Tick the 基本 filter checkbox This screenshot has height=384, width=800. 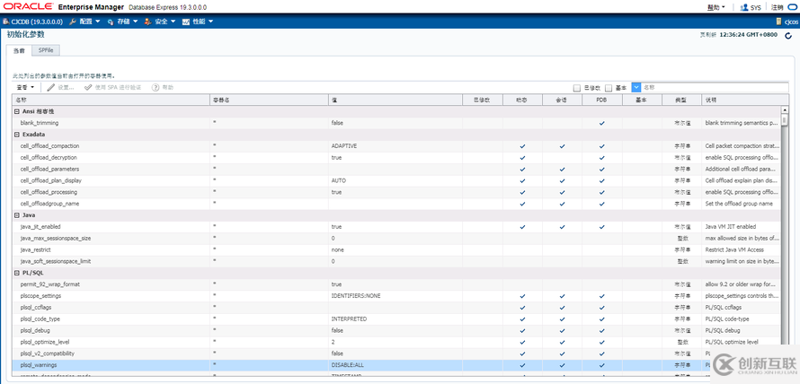pyautogui.click(x=609, y=88)
